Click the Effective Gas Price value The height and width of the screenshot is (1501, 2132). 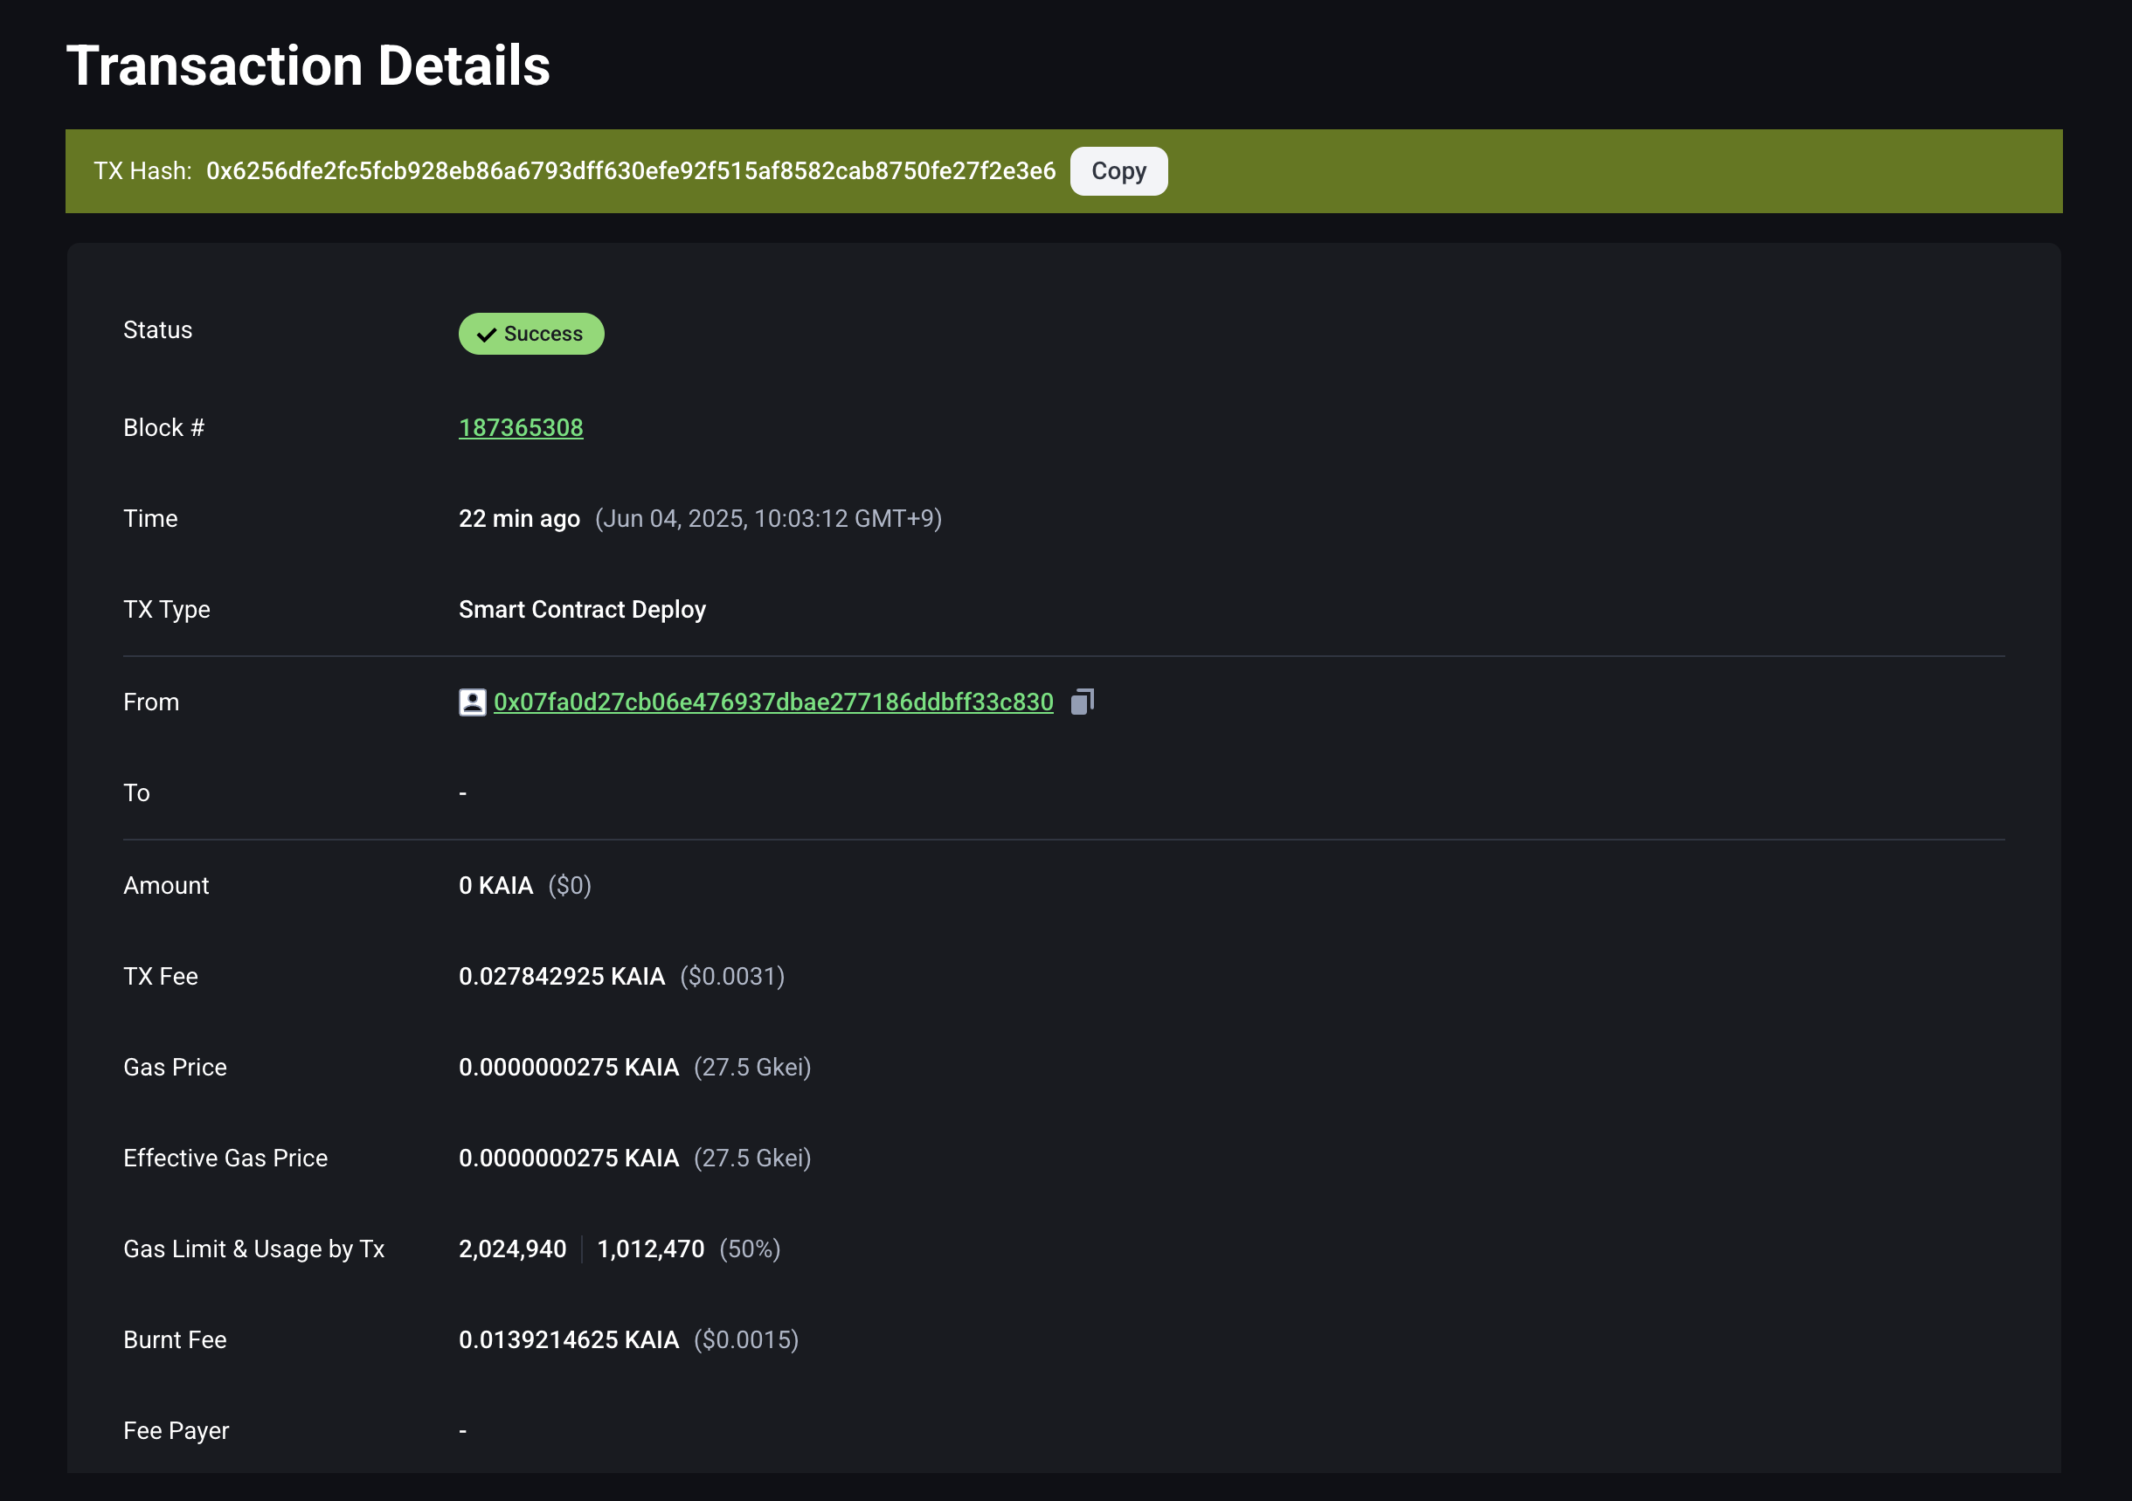click(x=568, y=1158)
